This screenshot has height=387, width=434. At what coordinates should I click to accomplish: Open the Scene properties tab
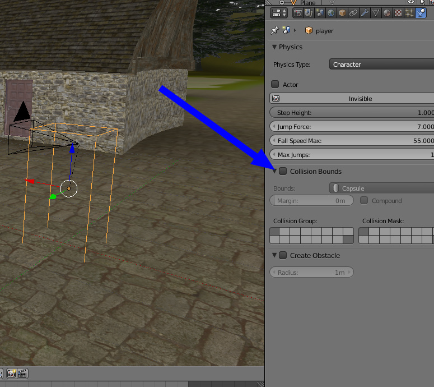[320, 13]
